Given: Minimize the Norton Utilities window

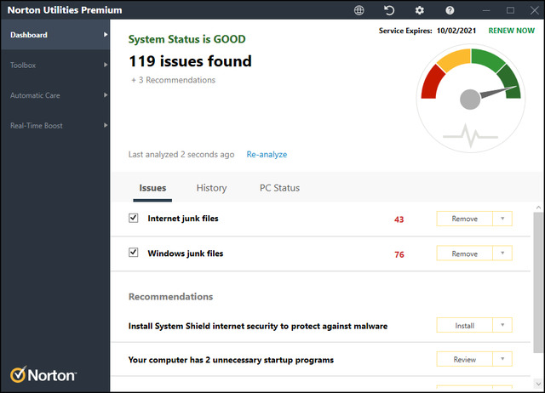Looking at the screenshot, I should click(486, 10).
